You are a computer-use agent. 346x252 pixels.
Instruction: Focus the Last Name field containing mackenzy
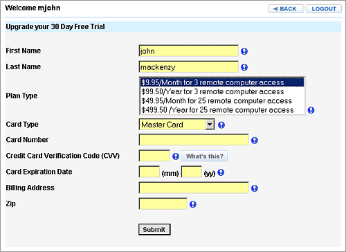pos(188,66)
